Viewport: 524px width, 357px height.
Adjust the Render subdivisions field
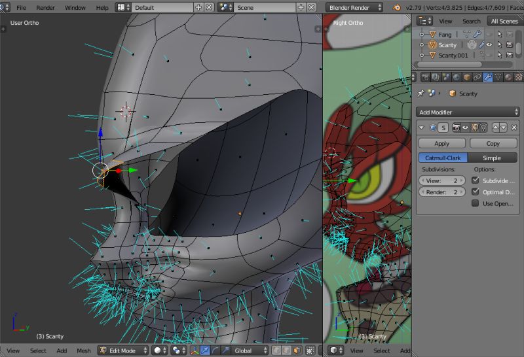441,192
